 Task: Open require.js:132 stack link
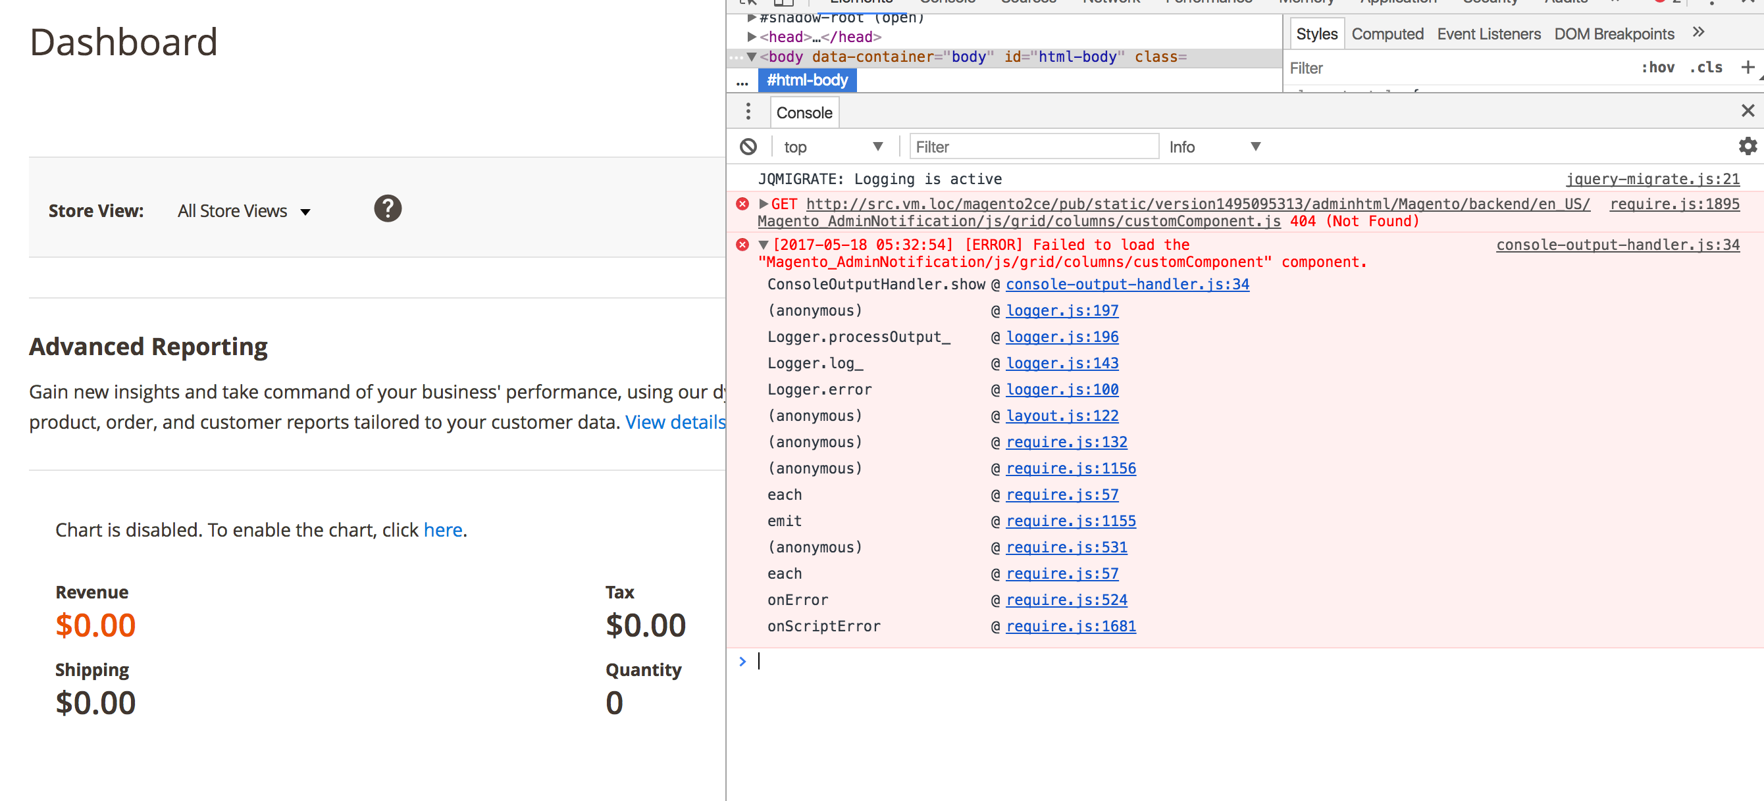1066,442
